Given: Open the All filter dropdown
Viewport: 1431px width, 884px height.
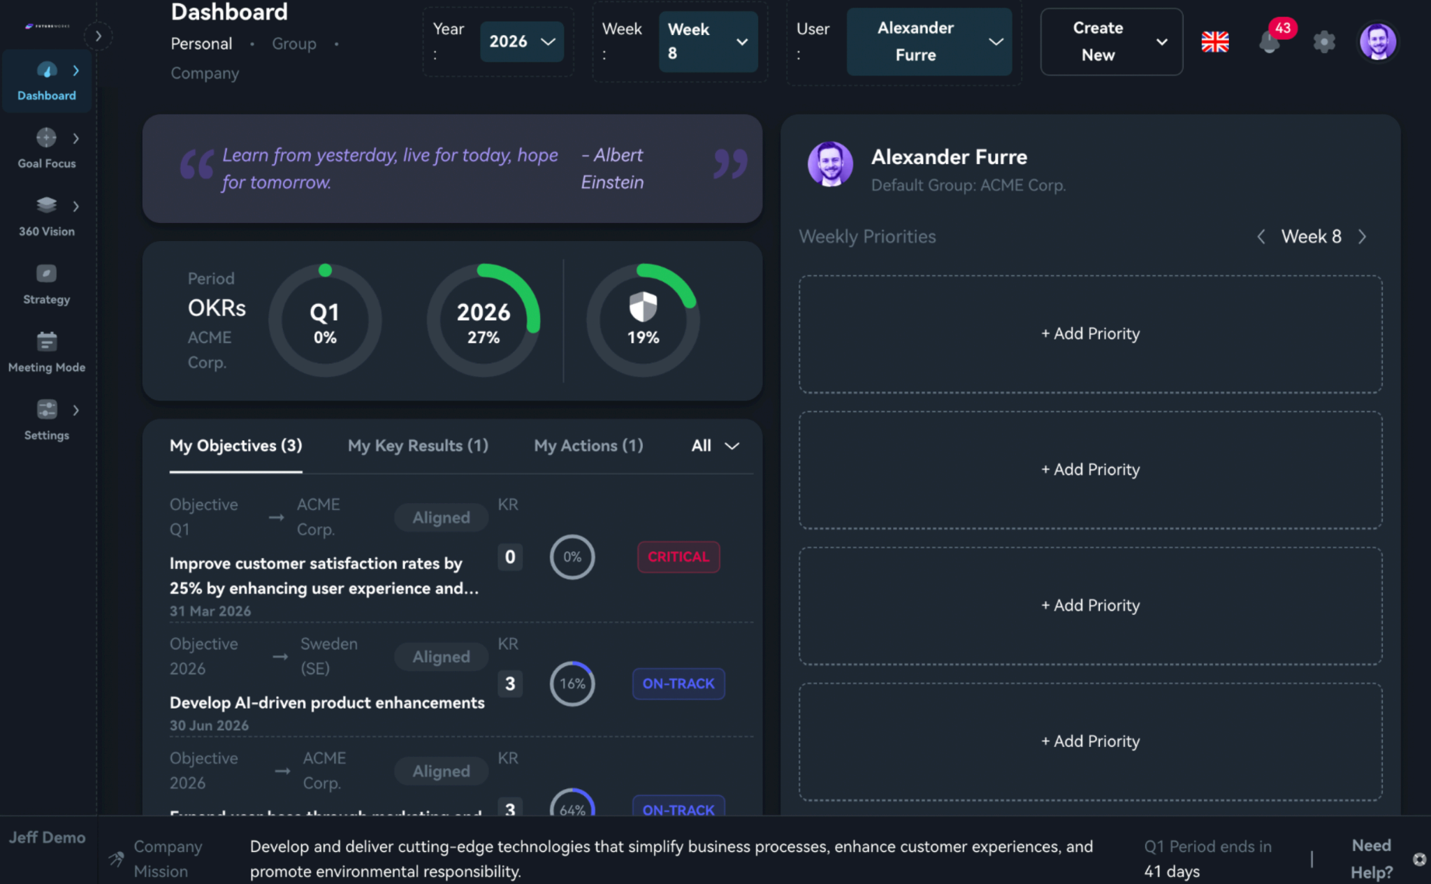Looking at the screenshot, I should (715, 446).
